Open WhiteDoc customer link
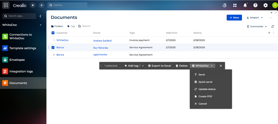The width and height of the screenshot is (278, 124). click(x=63, y=40)
